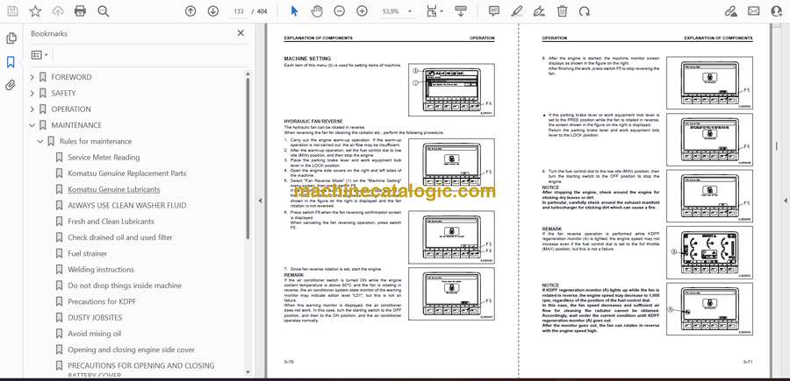Click the Save file icon

pos(12,11)
